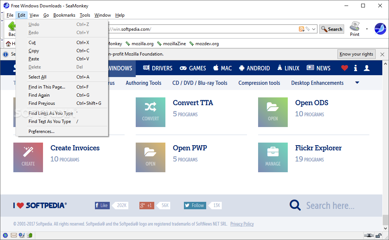Open the File menu
Image resolution: width=389 pixels, height=240 pixels.
coord(10,15)
